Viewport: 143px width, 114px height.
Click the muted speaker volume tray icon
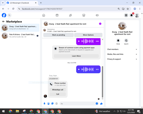point(124,111)
